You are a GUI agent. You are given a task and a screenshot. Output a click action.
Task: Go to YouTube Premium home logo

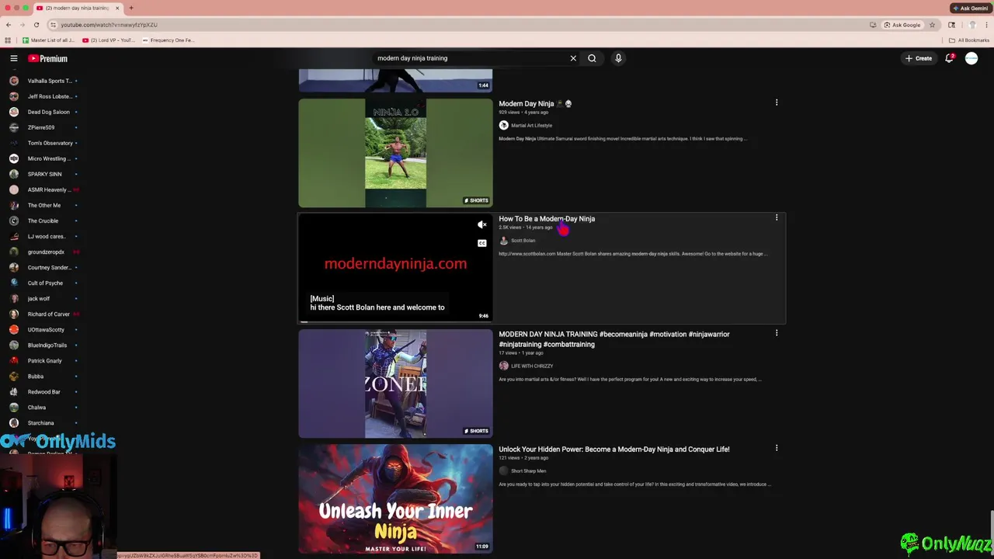[x=48, y=58]
